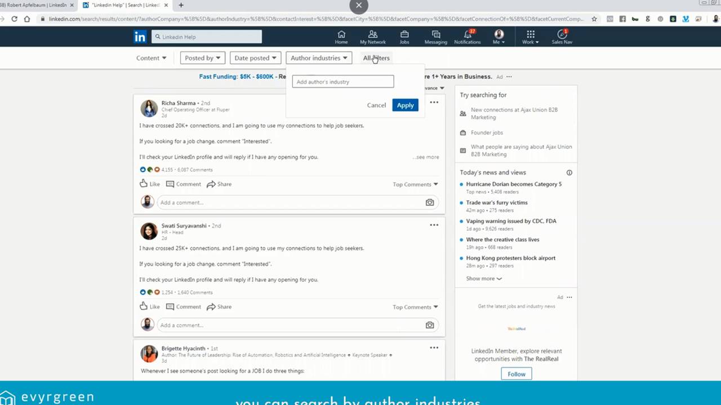Read Trade war's furtive victims story
Viewport: 721px width, 405px height.
click(x=497, y=202)
